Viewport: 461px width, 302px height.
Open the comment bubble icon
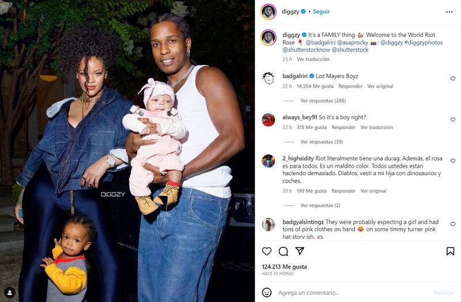pyautogui.click(x=283, y=251)
